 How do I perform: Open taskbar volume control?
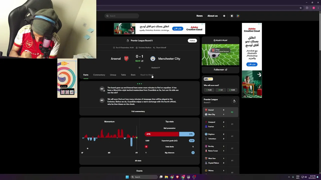click(305, 177)
